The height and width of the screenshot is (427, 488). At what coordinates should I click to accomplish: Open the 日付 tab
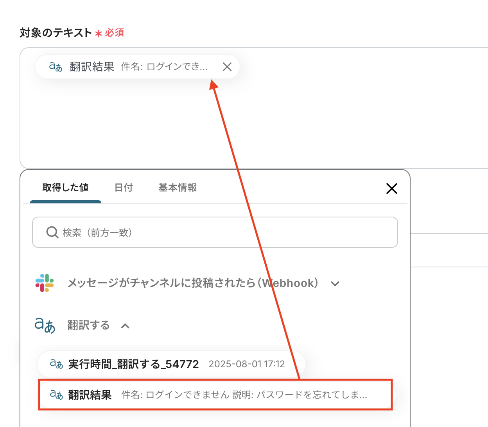click(124, 188)
